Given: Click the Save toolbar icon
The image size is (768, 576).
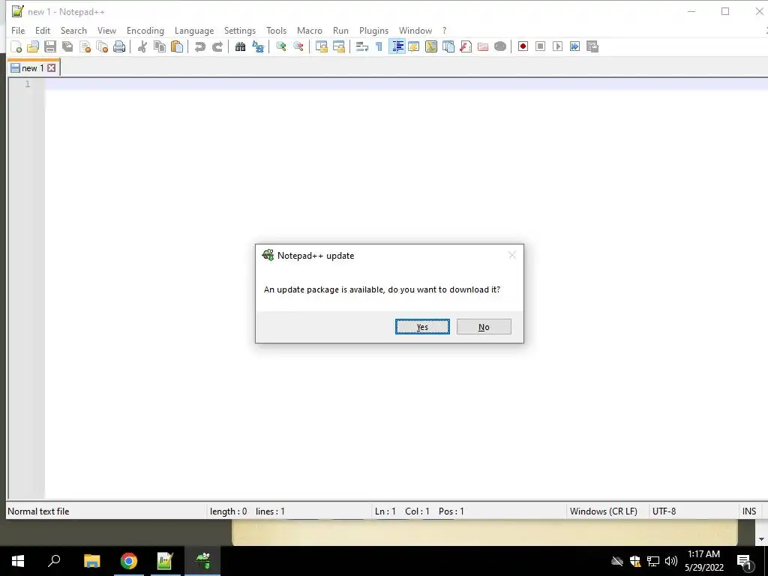Looking at the screenshot, I should tap(50, 46).
